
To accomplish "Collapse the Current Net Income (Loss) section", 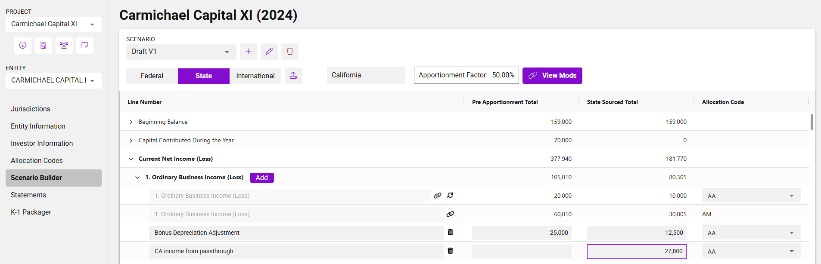I will point(131,159).
